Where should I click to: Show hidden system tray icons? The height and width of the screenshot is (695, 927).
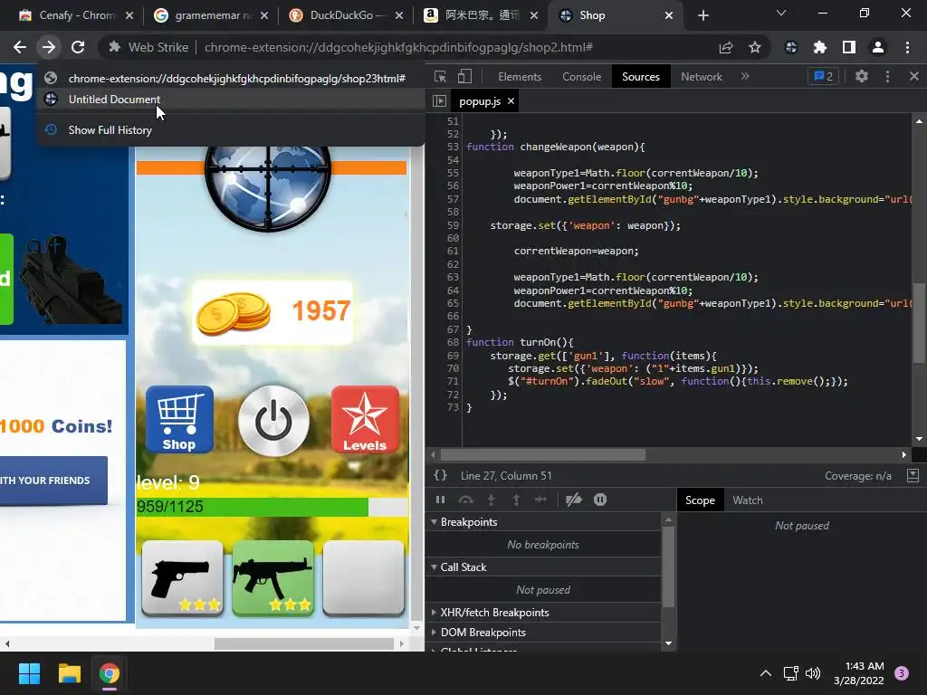coord(766,673)
